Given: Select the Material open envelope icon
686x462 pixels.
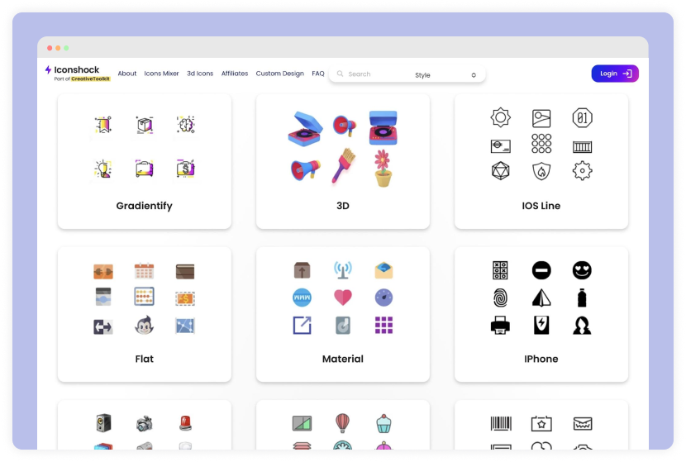Looking at the screenshot, I should (x=383, y=270).
